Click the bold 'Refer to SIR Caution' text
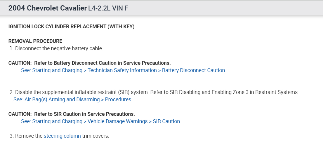This screenshot has height=159, width=323. (x=84, y=114)
